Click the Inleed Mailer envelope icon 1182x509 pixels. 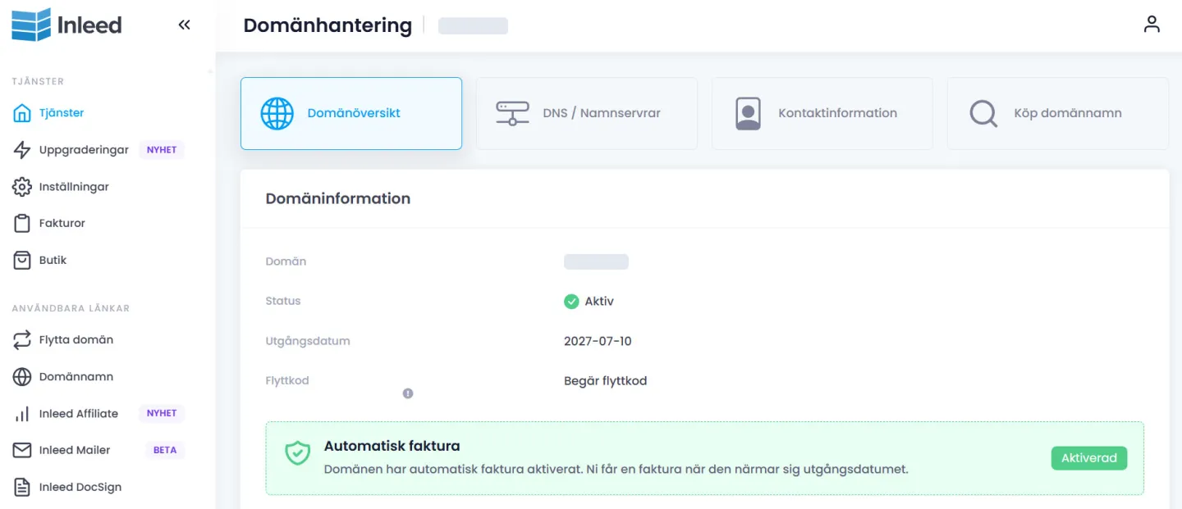pos(22,450)
